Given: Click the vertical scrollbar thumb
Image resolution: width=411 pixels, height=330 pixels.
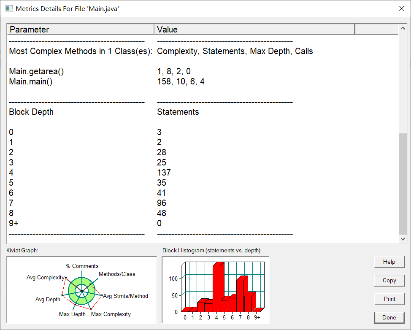Looking at the screenshot, I should 403,184.
